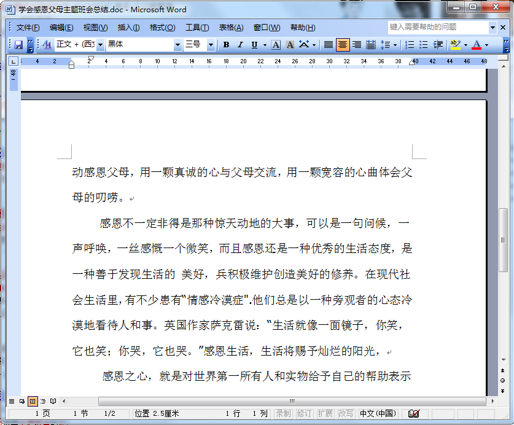This screenshot has height=425, width=514.
Task: Expand the help question box dropdown arrow
Action: [x=493, y=28]
